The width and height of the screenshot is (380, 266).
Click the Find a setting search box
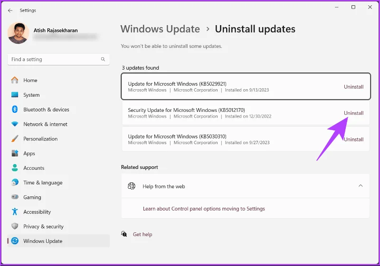[58, 59]
